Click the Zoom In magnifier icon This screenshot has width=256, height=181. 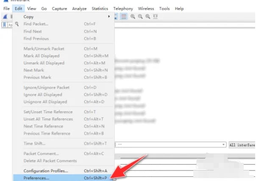tap(133, 17)
